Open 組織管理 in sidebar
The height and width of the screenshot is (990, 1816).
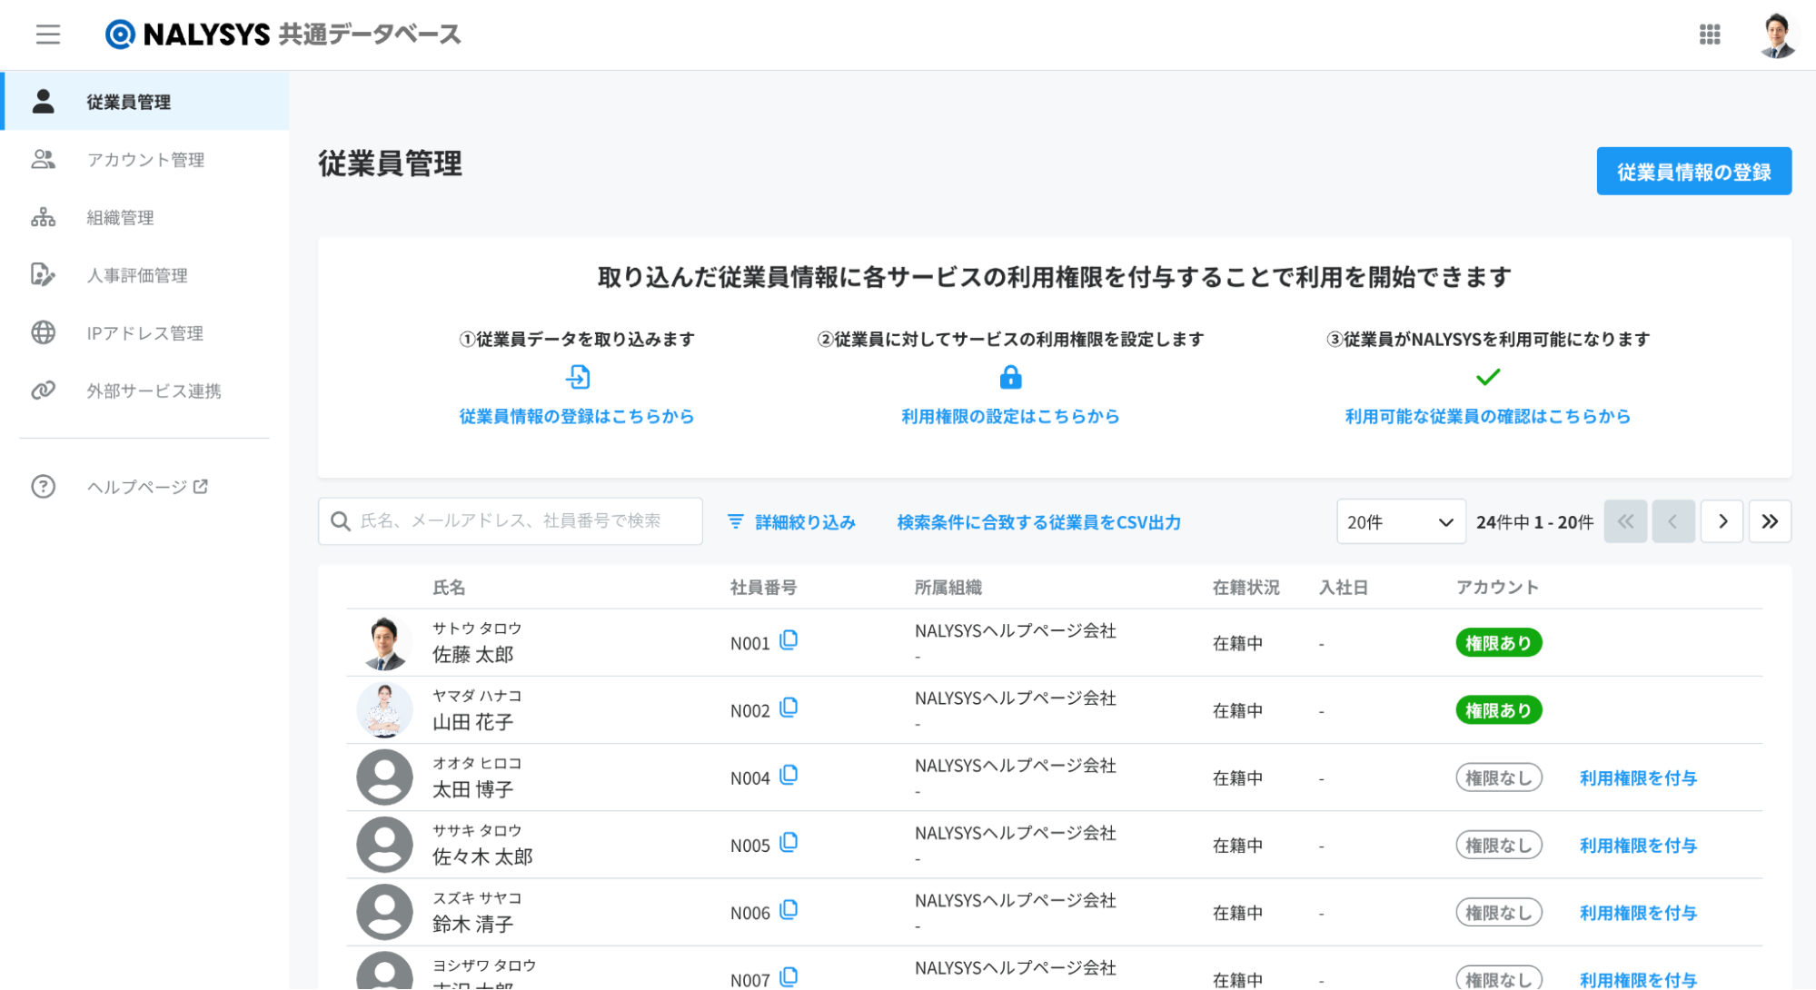pyautogui.click(x=120, y=218)
